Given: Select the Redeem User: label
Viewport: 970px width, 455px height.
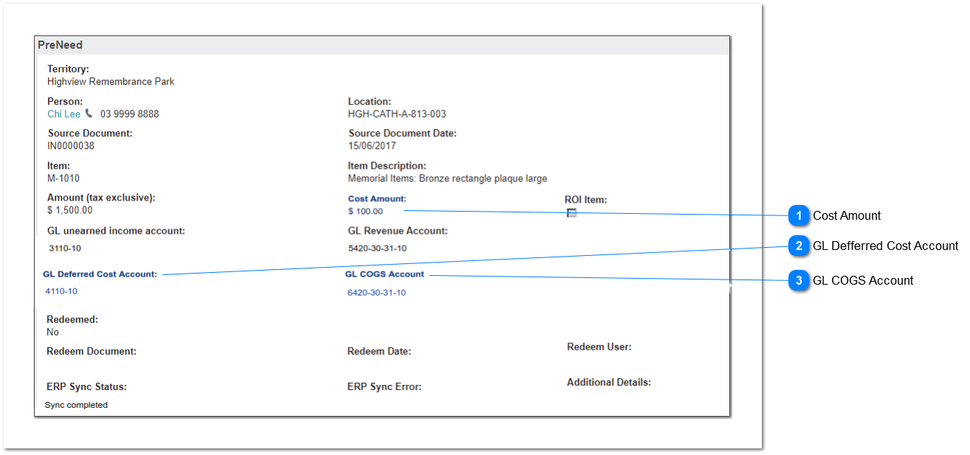Looking at the screenshot, I should tap(599, 347).
